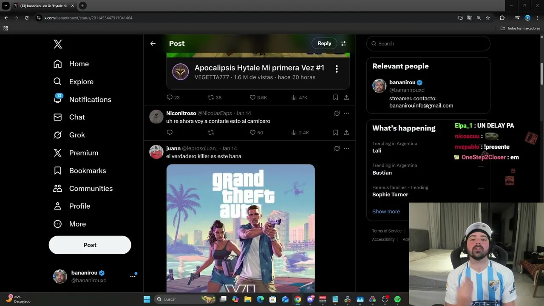Open the bananirou account switcher menu
This screenshot has height=306, width=544.
[94, 276]
